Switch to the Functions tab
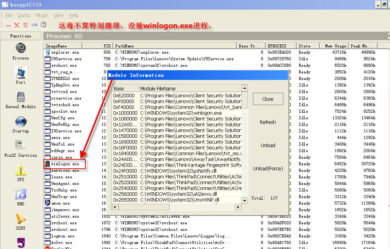 coord(20,36)
